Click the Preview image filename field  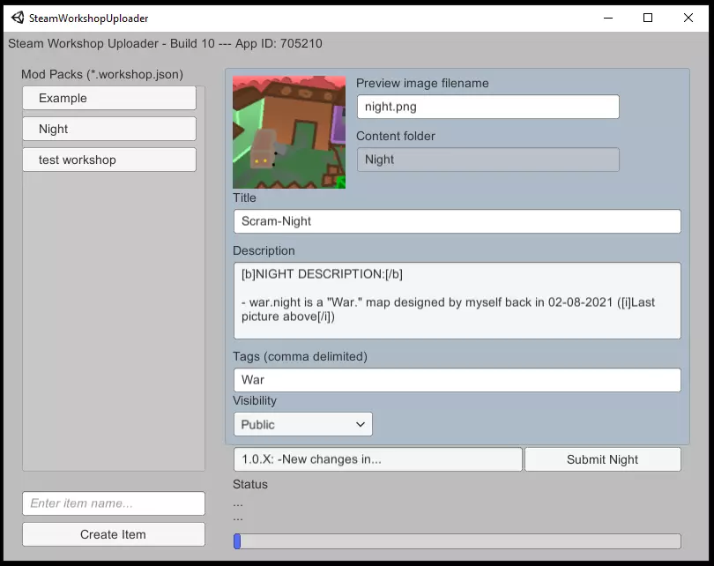487,107
